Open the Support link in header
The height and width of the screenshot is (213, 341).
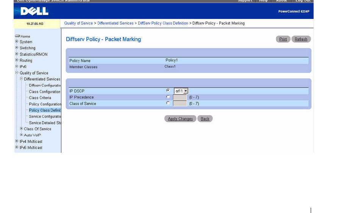pyautogui.click(x=245, y=1)
